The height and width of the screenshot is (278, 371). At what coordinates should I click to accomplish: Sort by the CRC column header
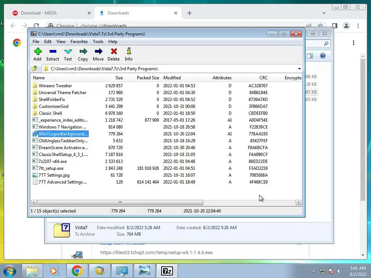(x=251, y=78)
